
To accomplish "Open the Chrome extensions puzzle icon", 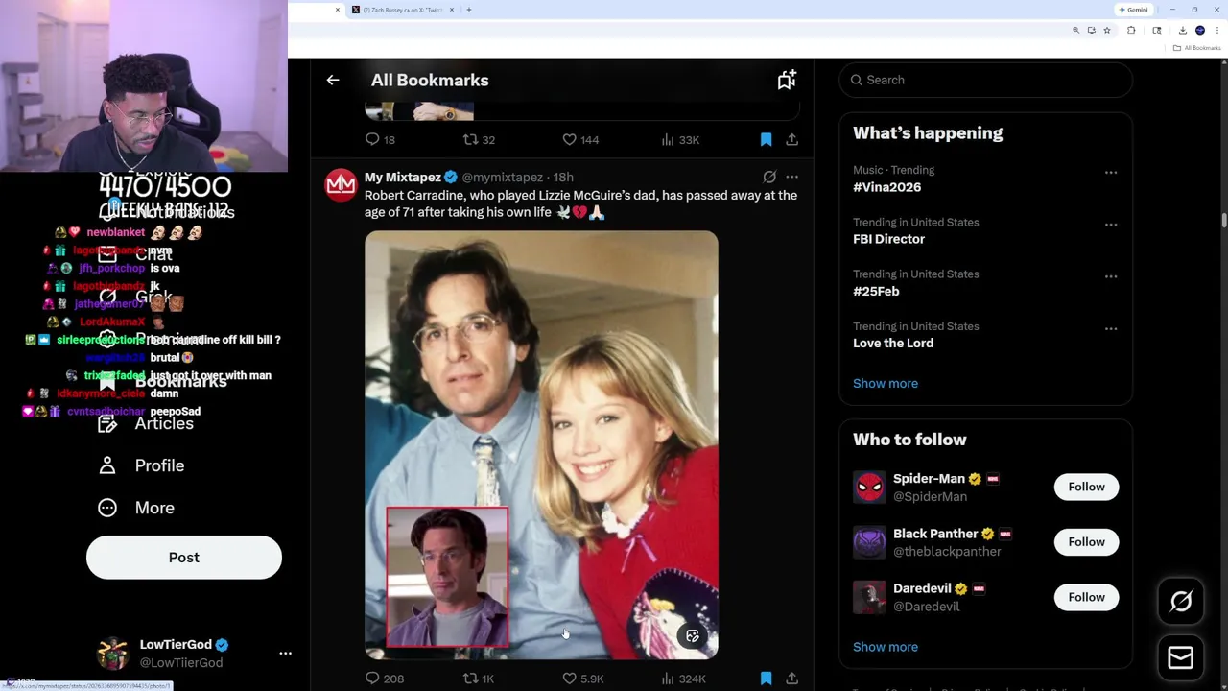I will point(1131,31).
